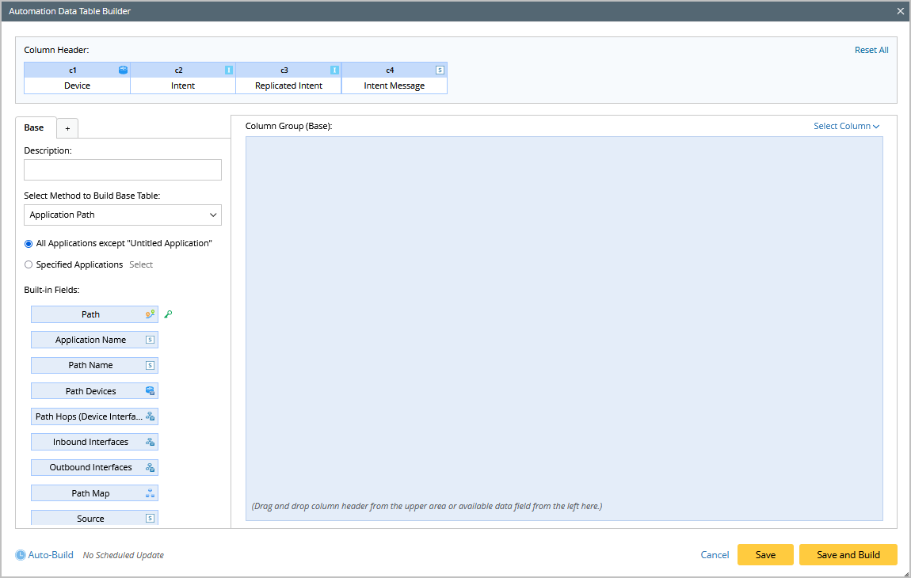Close the Automation Data Table Builder dialog
Screen dimensions: 911x578
901,11
